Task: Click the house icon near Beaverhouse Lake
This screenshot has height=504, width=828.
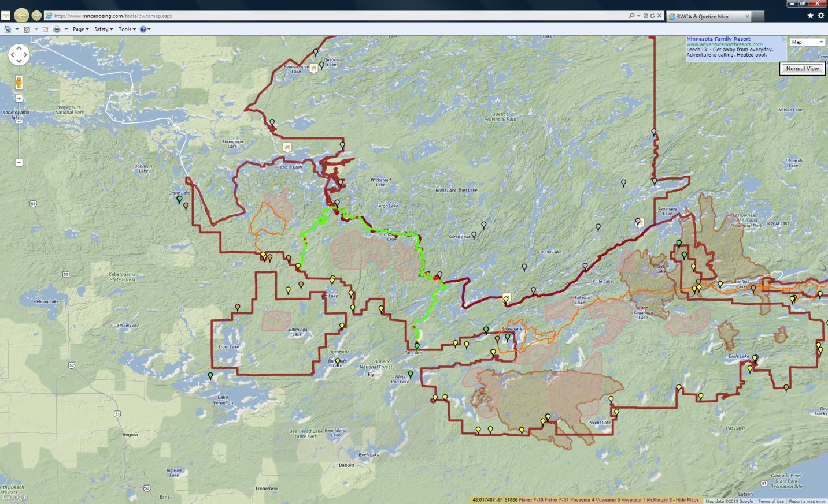Action: point(313,68)
